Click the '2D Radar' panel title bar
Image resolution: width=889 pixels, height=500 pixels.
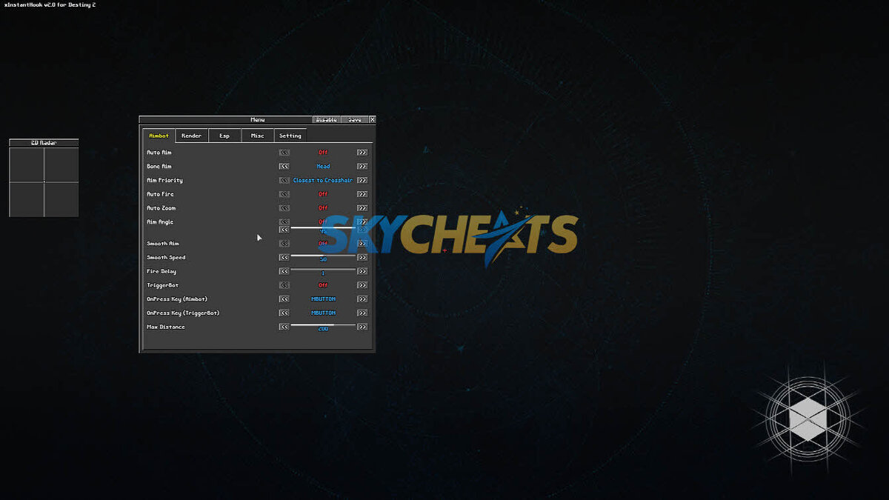(x=44, y=143)
